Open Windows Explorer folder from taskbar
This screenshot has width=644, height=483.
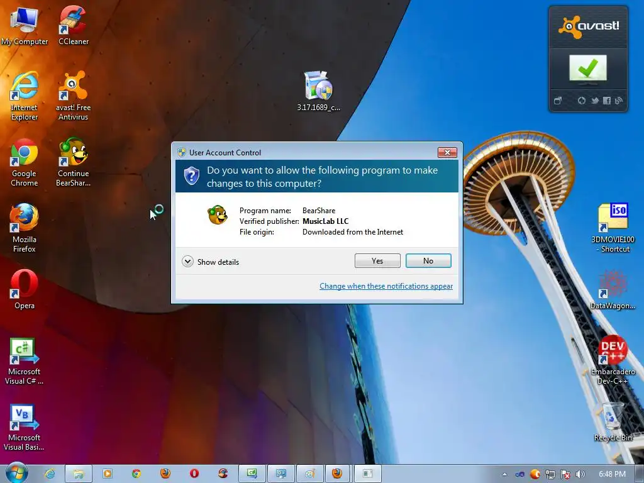click(x=79, y=474)
